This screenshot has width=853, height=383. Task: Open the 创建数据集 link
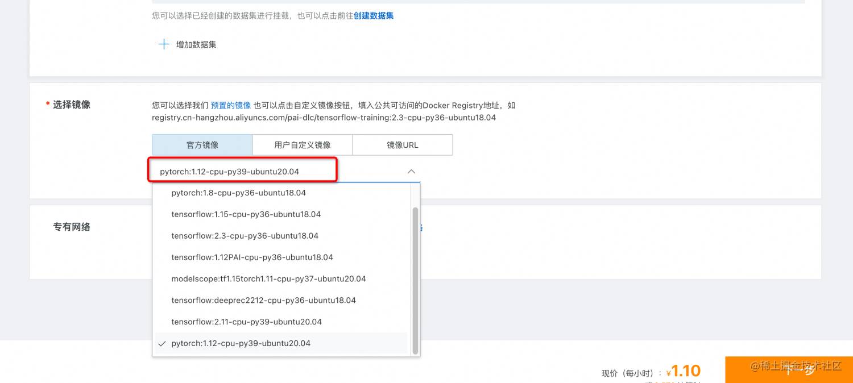click(374, 16)
